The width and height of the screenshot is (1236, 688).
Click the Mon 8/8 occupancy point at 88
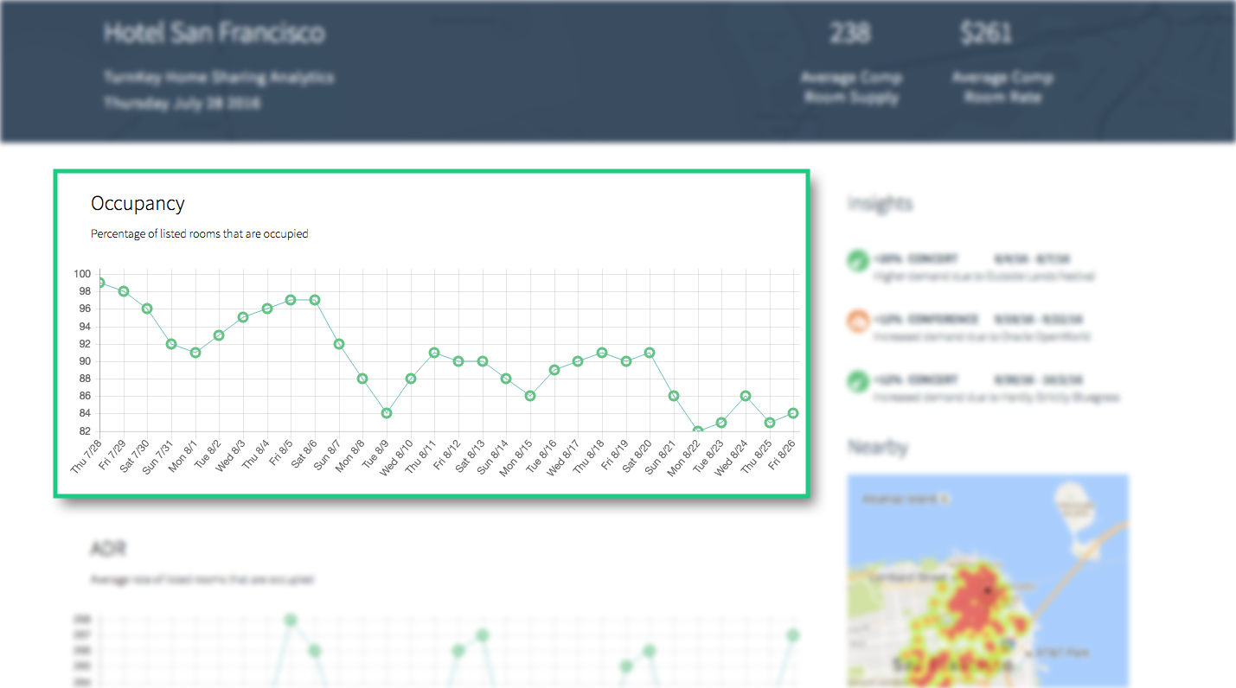pos(362,379)
